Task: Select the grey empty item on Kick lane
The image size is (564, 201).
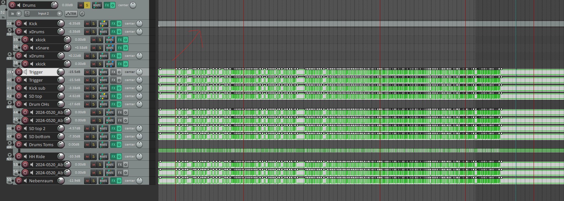Action: pos(361,24)
